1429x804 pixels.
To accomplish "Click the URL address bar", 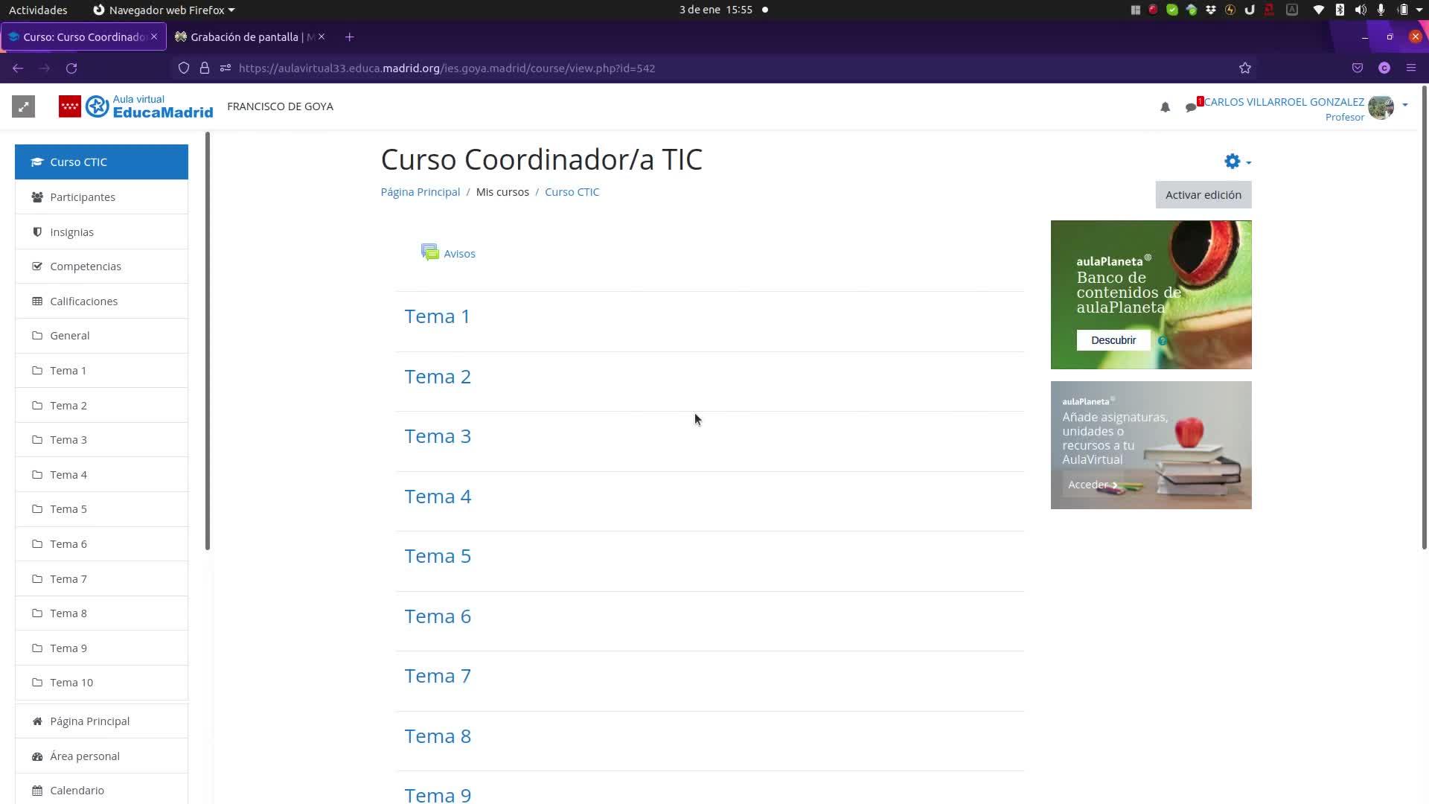I will 670,68.
